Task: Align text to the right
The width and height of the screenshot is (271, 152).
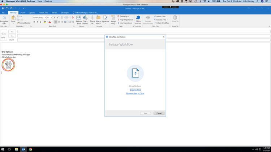Action: tap(62, 22)
